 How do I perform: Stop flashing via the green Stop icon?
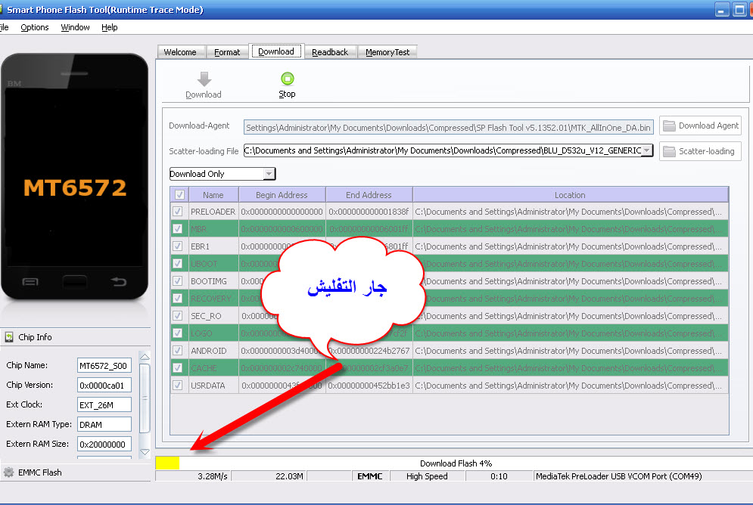(287, 79)
